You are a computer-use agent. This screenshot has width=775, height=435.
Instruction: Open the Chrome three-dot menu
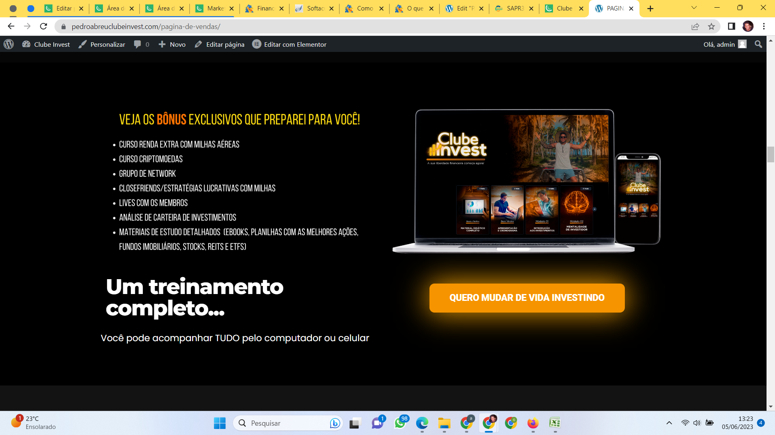[x=764, y=27]
